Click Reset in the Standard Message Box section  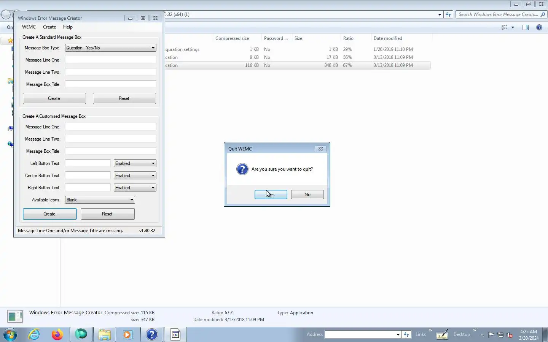tap(124, 98)
